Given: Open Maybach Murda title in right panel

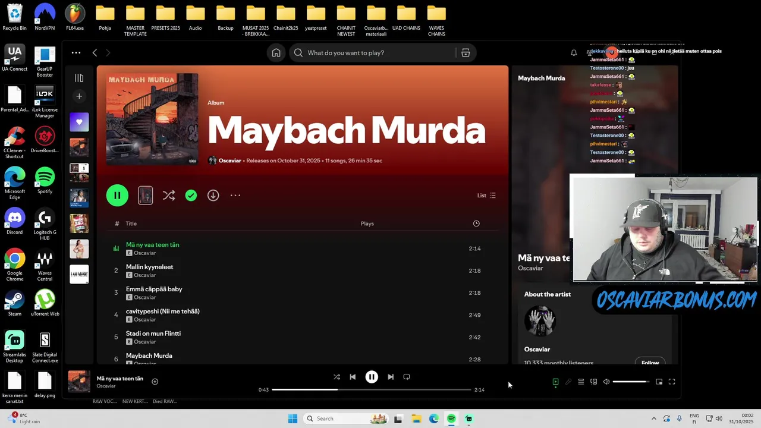Looking at the screenshot, I should coord(541,78).
